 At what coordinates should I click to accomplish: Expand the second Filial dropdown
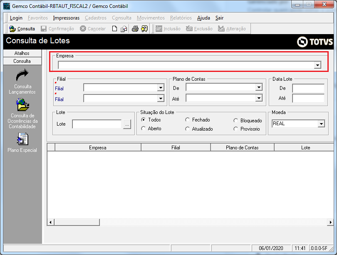[161, 99]
